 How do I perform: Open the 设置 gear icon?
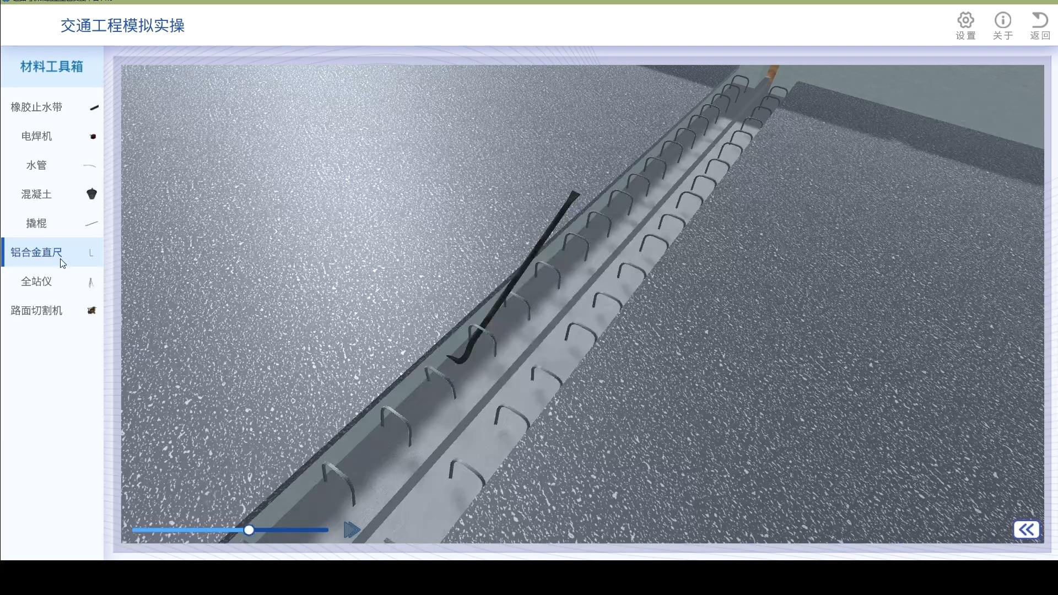click(965, 20)
